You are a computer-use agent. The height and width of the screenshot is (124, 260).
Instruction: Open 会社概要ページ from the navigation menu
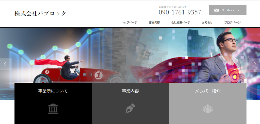(181, 23)
